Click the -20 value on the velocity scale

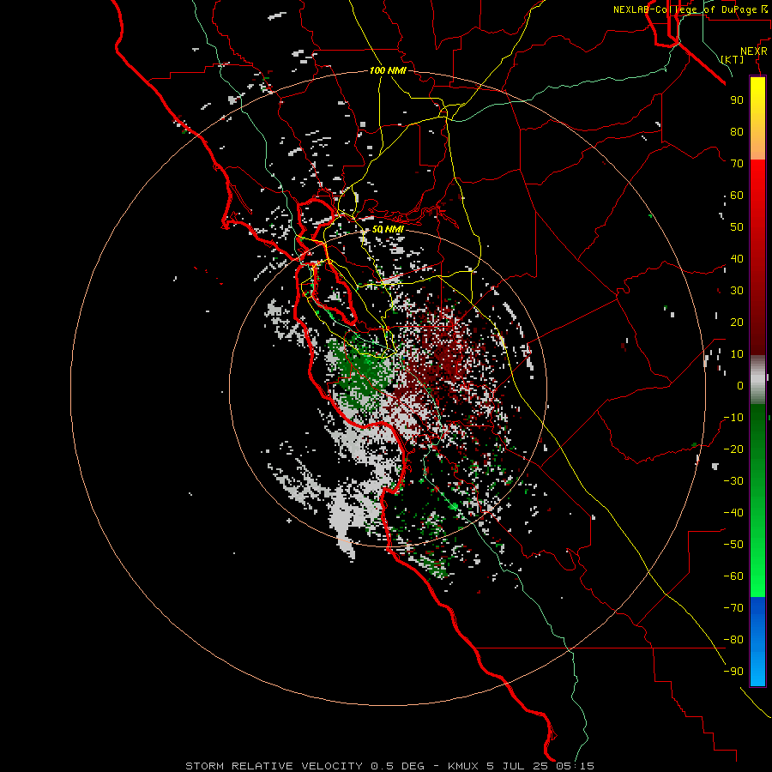(x=733, y=449)
